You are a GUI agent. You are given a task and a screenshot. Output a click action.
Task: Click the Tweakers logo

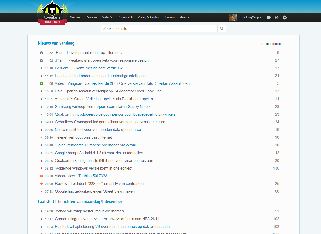(x=52, y=12)
